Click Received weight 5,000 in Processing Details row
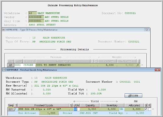Viewport: 163px width, 117px height. pyautogui.click(x=110, y=65)
